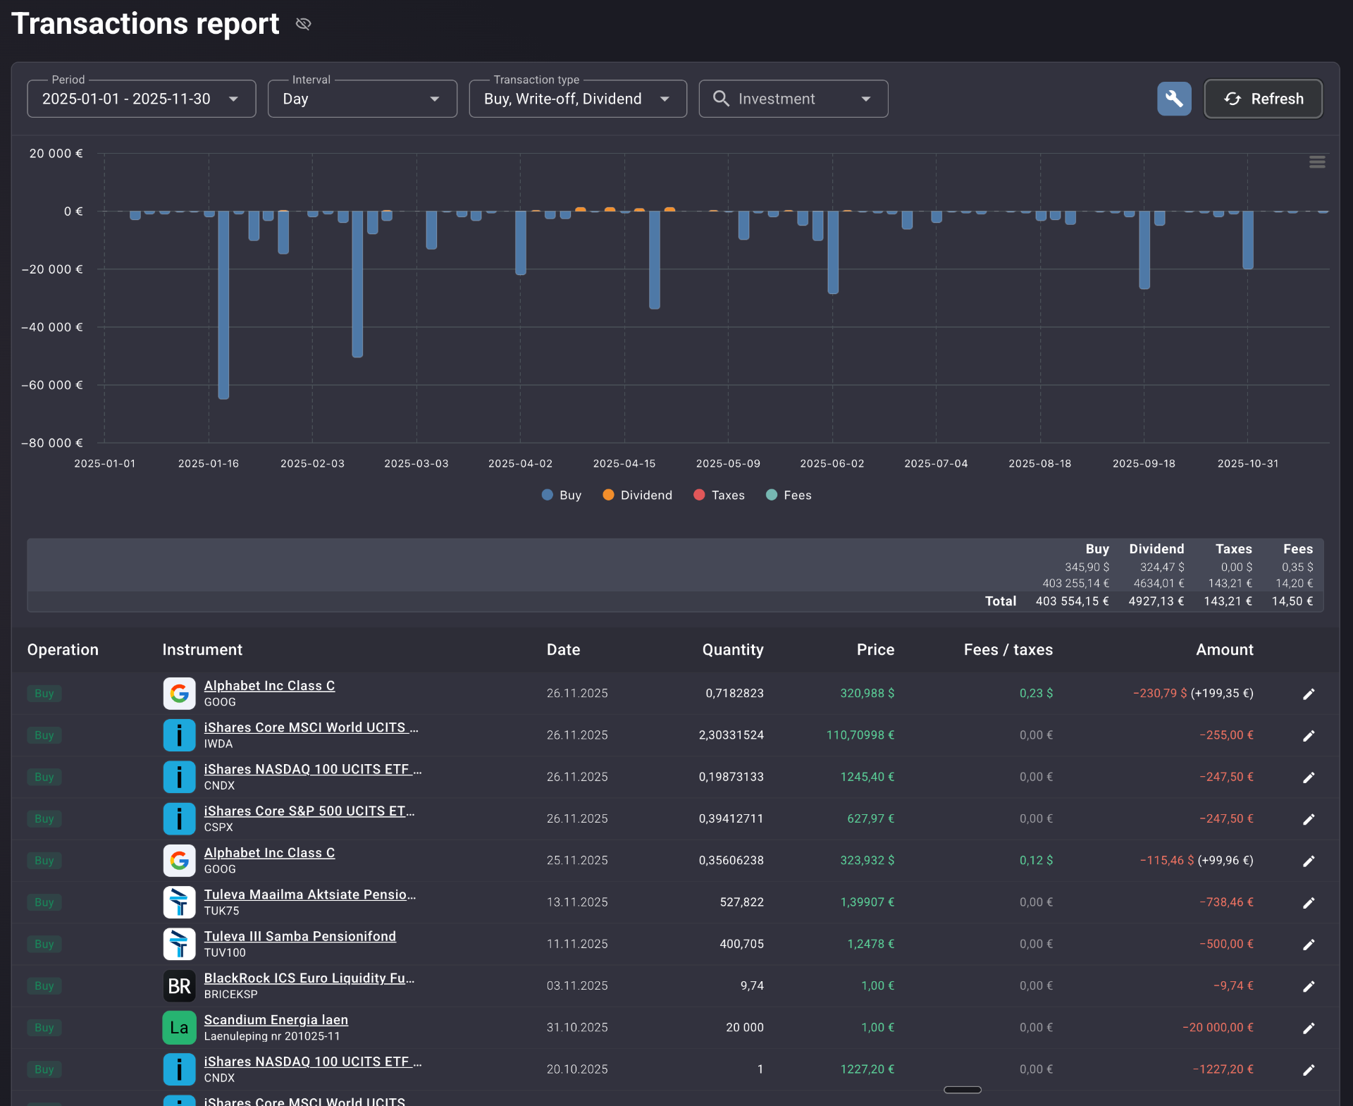This screenshot has width=1353, height=1106.
Task: Edit the Alphabet 25.11.2025 transaction
Action: pos(1309,861)
